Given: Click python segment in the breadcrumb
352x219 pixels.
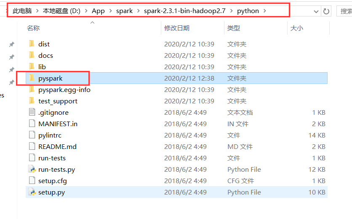Looking at the screenshot, I should point(248,11).
